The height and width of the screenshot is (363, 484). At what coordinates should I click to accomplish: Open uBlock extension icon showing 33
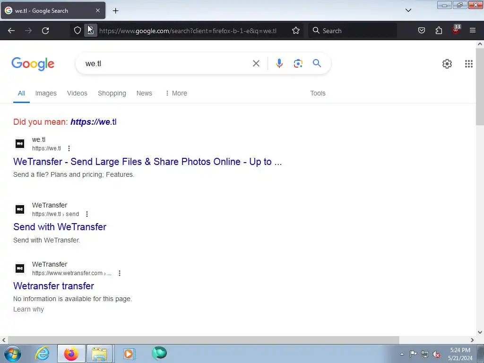pyautogui.click(x=456, y=30)
